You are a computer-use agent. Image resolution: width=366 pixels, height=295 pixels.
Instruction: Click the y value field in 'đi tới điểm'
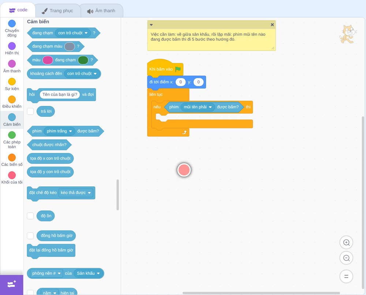pyautogui.click(x=198, y=82)
